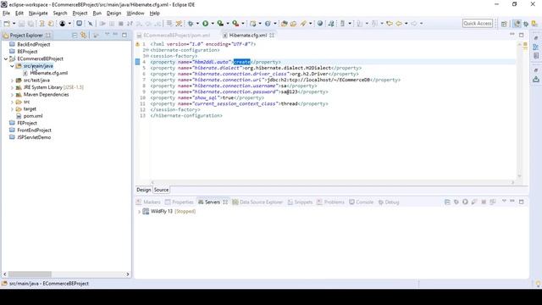Switch to Source tab of XML editor

pos(161,190)
